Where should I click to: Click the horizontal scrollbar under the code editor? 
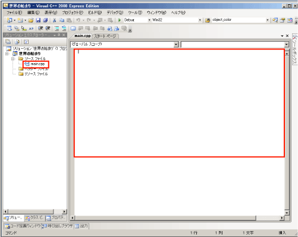click(x=177, y=218)
